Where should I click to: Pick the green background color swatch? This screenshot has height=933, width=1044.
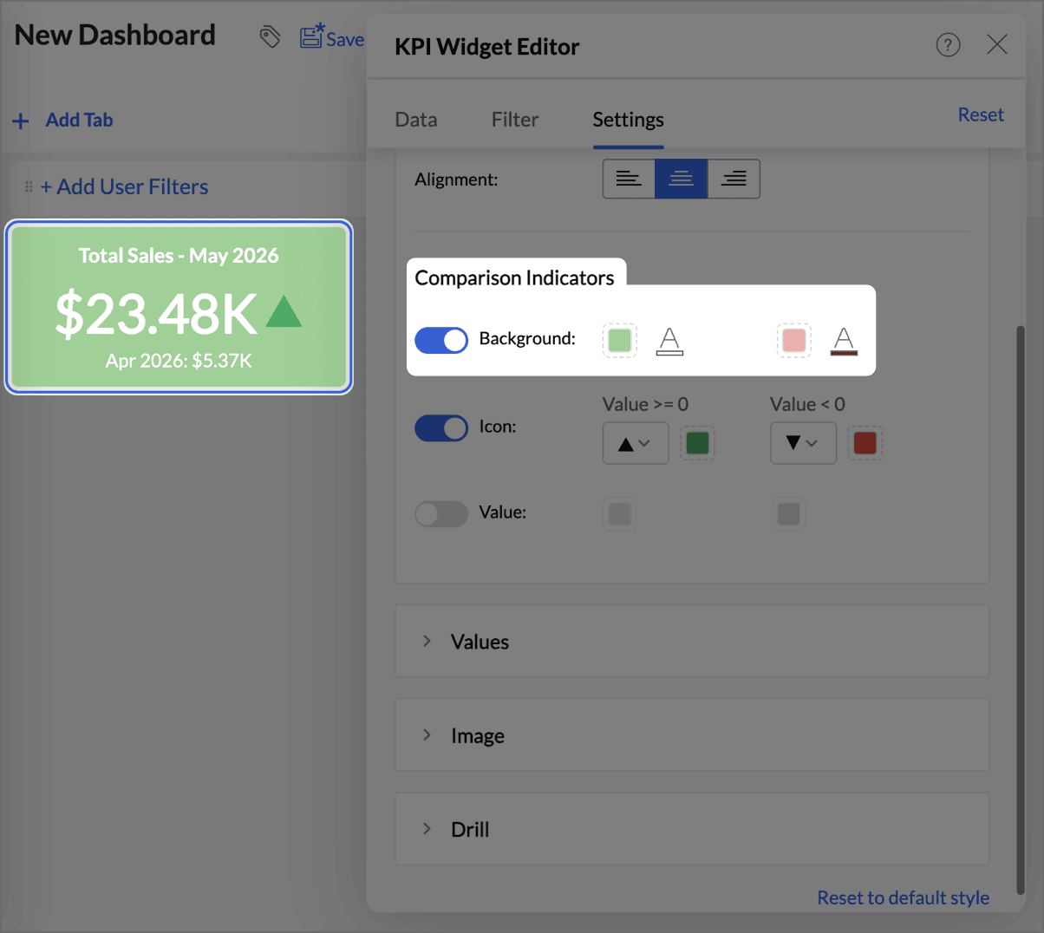click(x=619, y=340)
